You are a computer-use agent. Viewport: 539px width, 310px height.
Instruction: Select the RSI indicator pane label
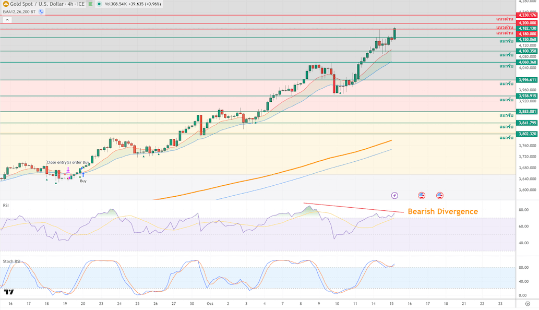[x=6, y=205]
